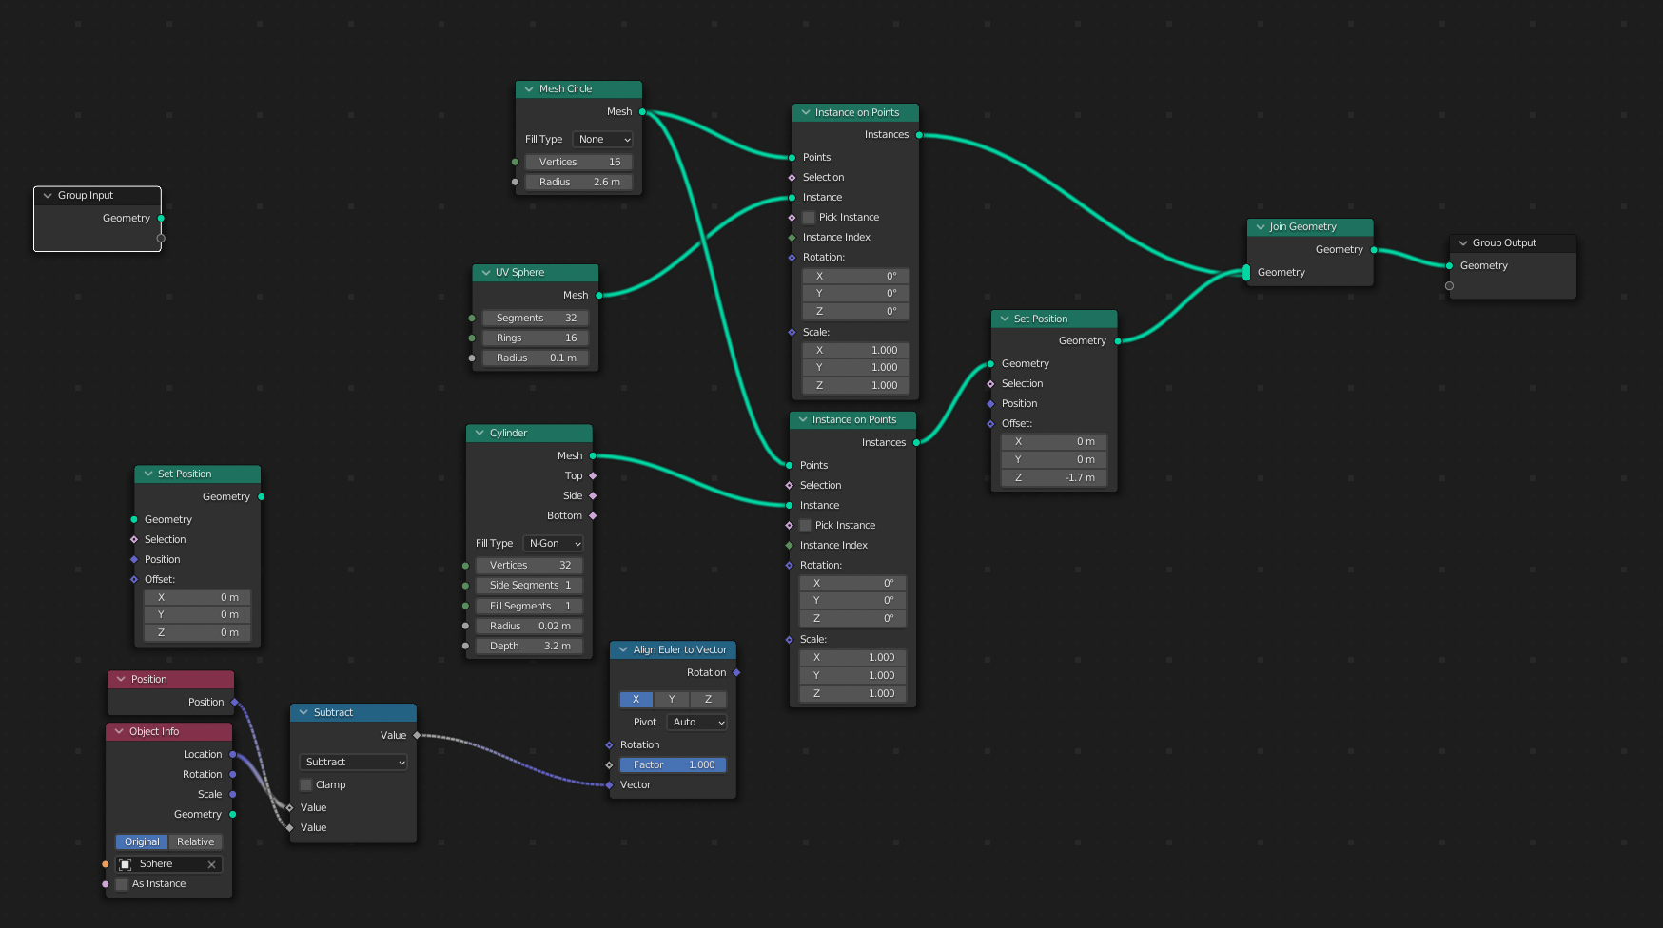Click connected Set Position Geometry output socket

[1117, 341]
